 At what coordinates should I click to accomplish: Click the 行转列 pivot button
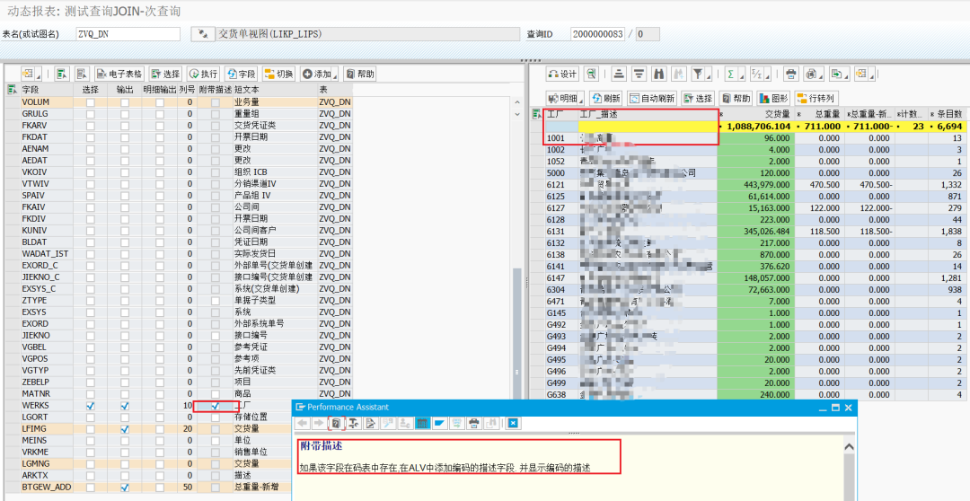pos(816,99)
